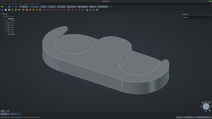Toggle visibility of front_cap
The height and width of the screenshot is (119, 212).
[5, 16]
